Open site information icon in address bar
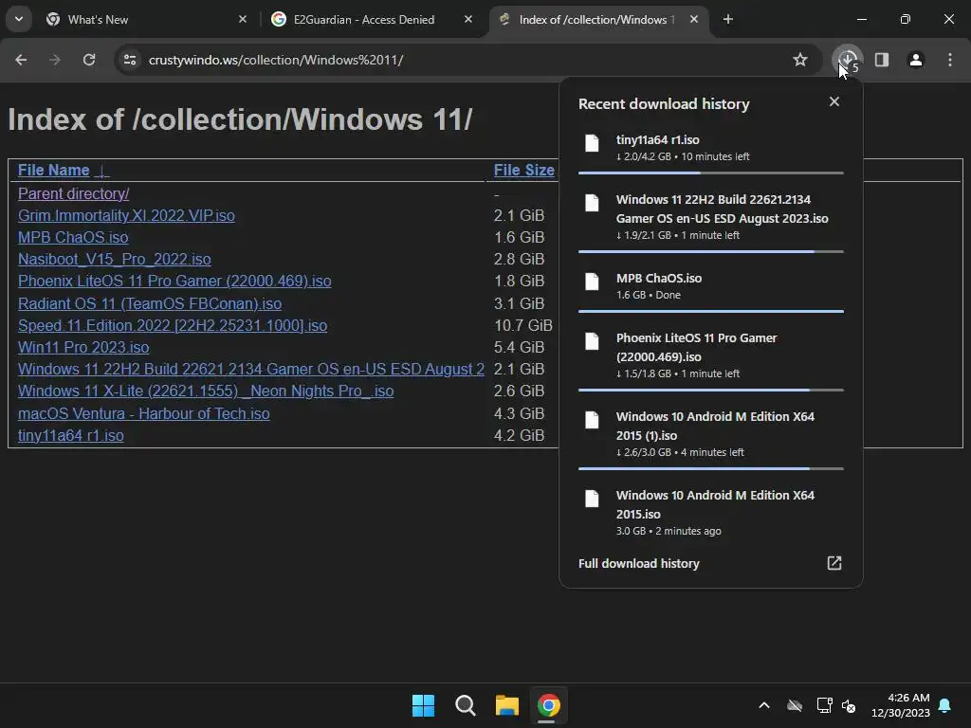The height and width of the screenshot is (728, 971). (130, 60)
